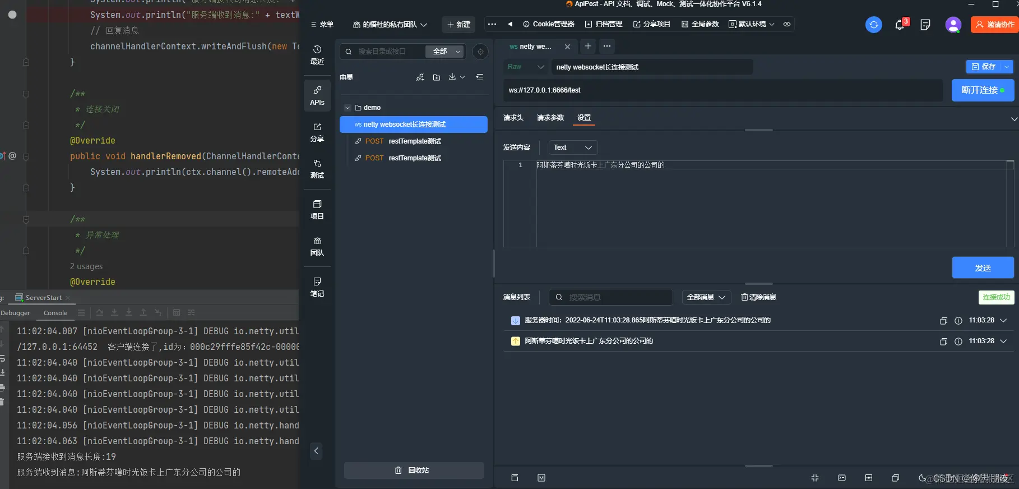The height and width of the screenshot is (489, 1019).
Task: Open the 默认环境 environment dropdown
Action: 751,24
